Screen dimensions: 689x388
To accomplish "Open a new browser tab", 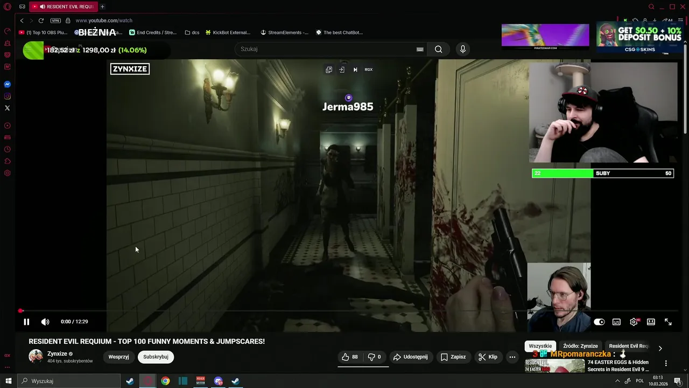I will tap(102, 6).
